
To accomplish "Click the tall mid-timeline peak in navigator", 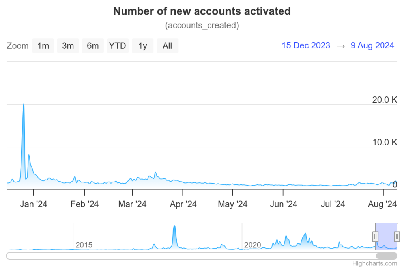I will [174, 226].
